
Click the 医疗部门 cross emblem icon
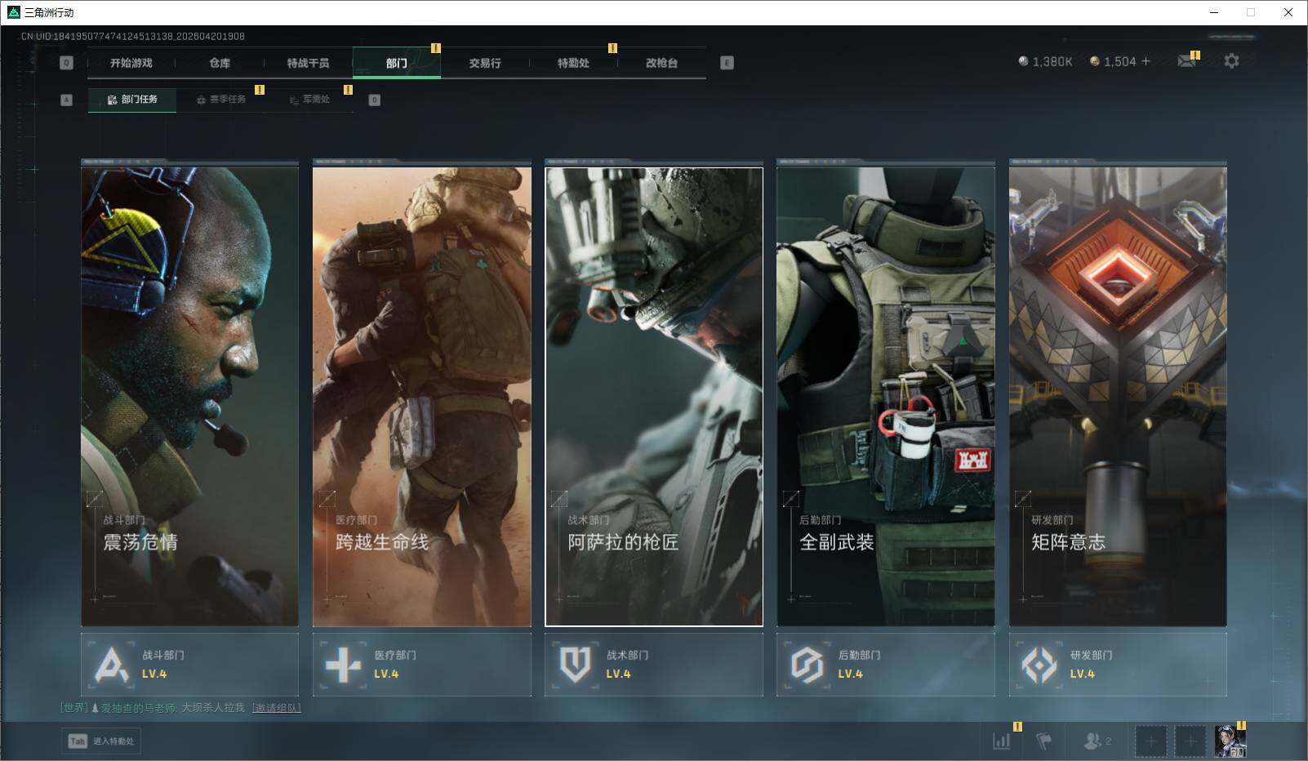pos(343,665)
